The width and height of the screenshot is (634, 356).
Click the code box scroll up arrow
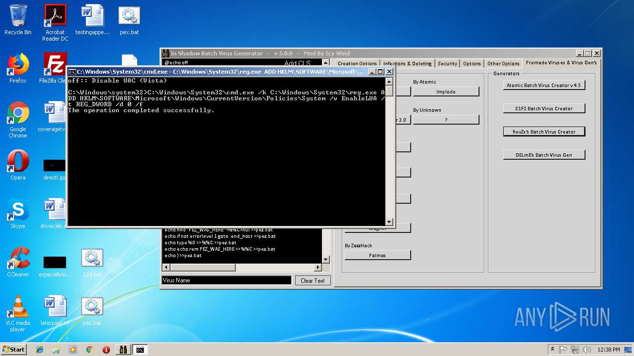[x=325, y=63]
